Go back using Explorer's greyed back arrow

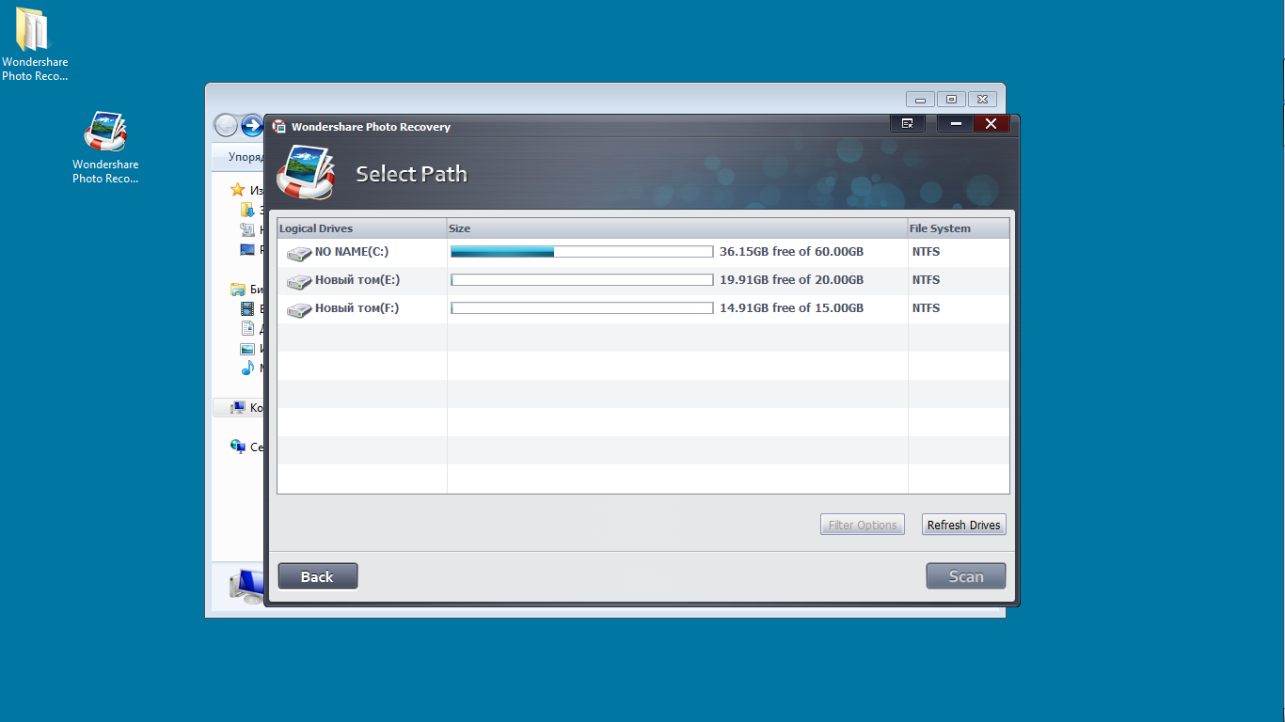[x=226, y=125]
